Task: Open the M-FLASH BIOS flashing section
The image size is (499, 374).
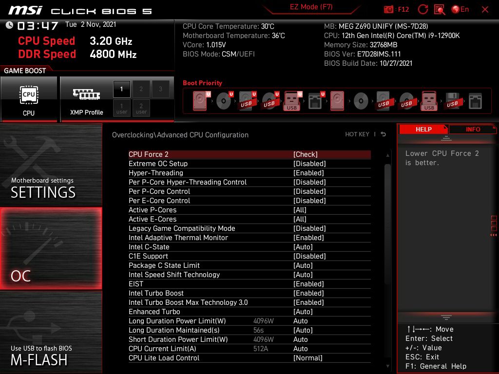Action: [x=51, y=332]
